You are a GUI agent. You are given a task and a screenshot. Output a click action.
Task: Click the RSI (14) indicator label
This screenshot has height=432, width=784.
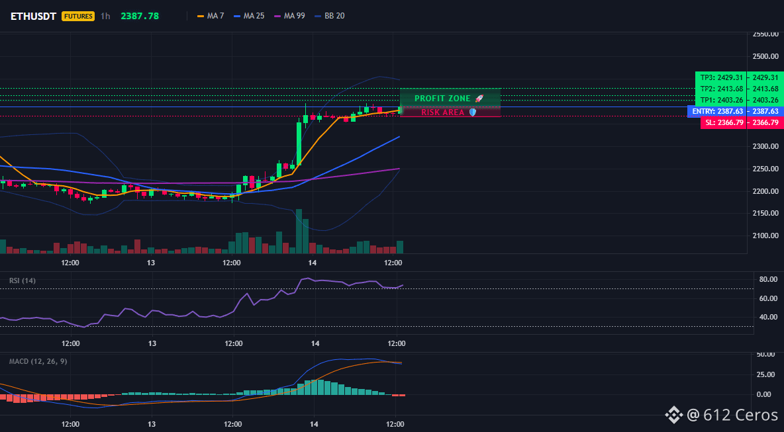click(23, 281)
